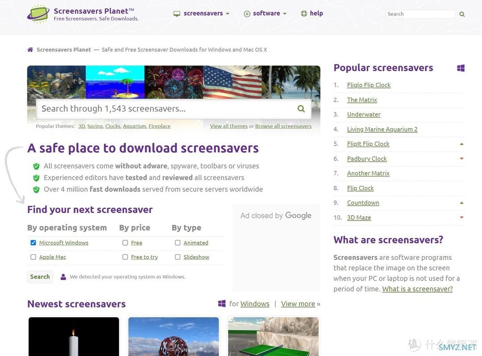Click the View more link
The height and width of the screenshot is (356, 482).
click(x=298, y=304)
